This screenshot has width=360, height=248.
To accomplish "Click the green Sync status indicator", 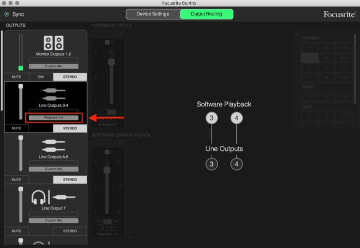I will coord(7,14).
